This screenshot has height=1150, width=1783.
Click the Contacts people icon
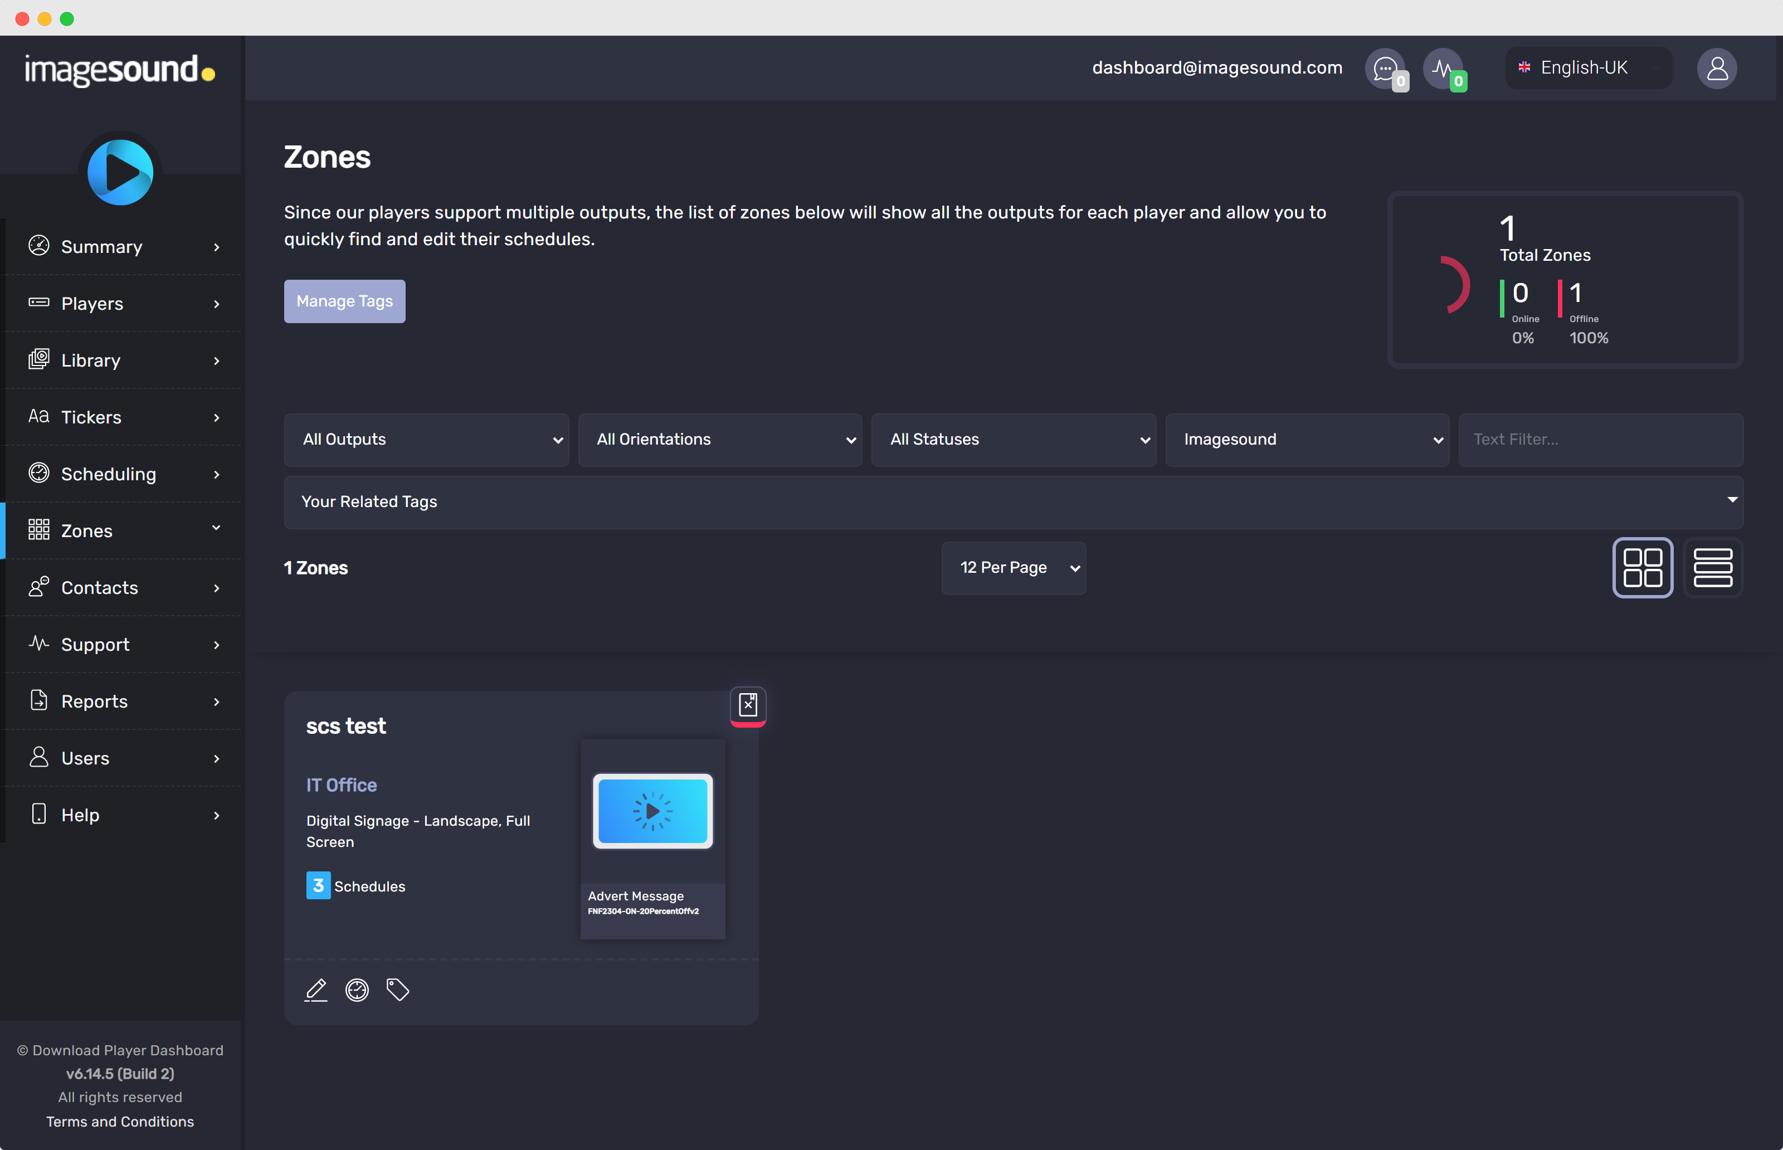point(39,586)
